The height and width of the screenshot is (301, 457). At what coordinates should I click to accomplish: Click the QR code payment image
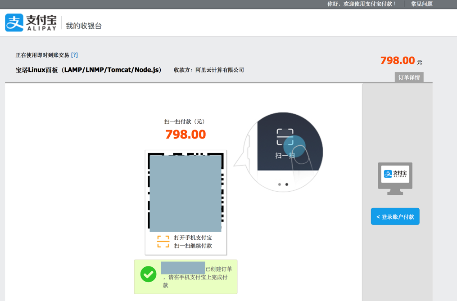coord(186,191)
